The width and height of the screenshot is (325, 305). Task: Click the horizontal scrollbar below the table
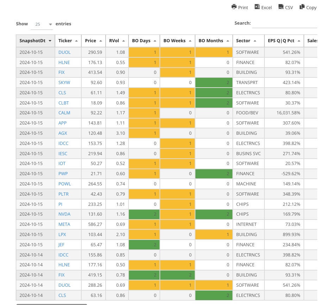pyautogui.click(x=51, y=304)
